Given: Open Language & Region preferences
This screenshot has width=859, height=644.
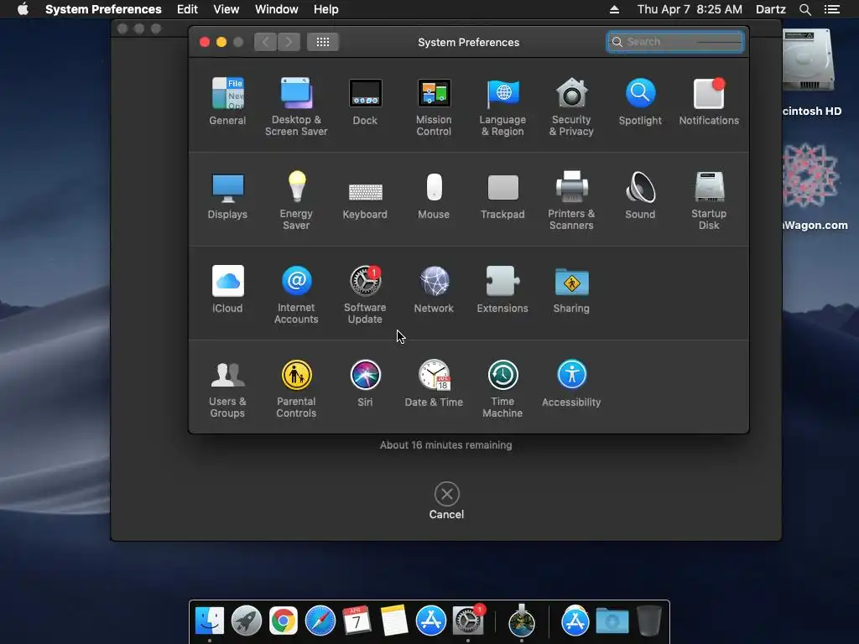Looking at the screenshot, I should pos(503,106).
